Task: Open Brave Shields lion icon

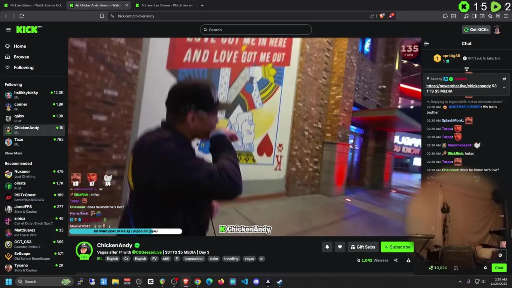Action: (382, 16)
